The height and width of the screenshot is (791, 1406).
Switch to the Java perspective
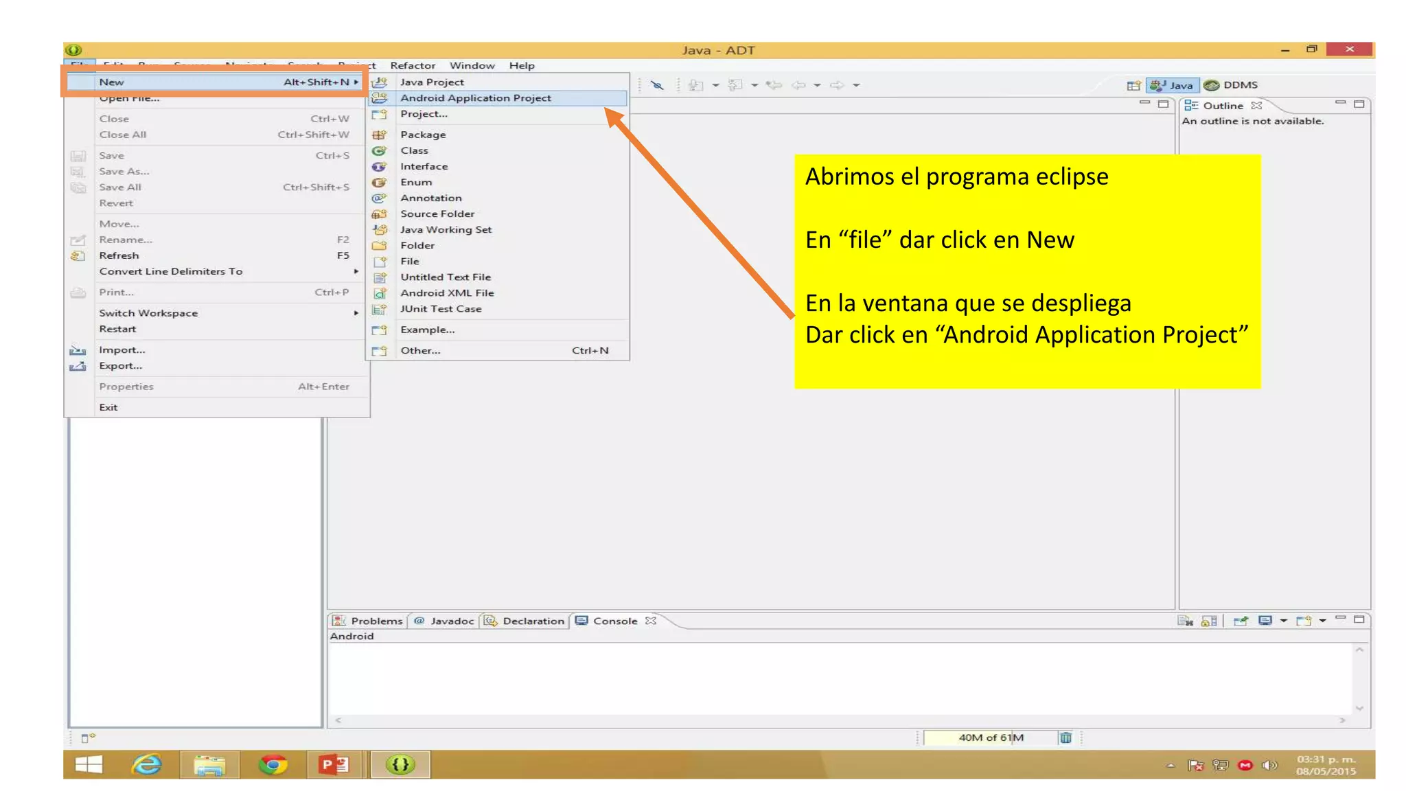pyautogui.click(x=1173, y=85)
